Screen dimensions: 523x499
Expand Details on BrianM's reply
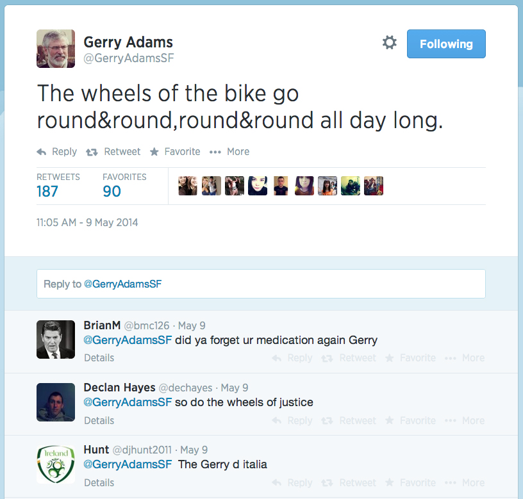pos(99,358)
